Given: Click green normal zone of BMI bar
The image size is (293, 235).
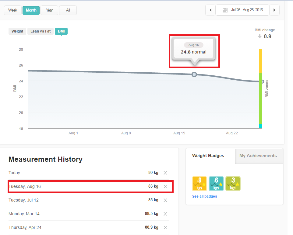Looking at the screenshot, I should pyautogui.click(x=261, y=98).
